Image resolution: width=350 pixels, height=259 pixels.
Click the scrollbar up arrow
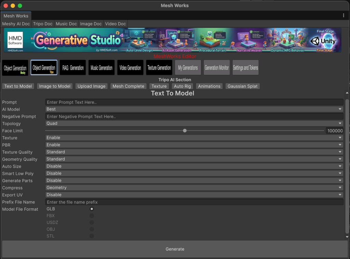(347, 92)
